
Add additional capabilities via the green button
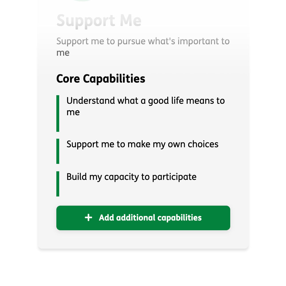pyautogui.click(x=143, y=218)
